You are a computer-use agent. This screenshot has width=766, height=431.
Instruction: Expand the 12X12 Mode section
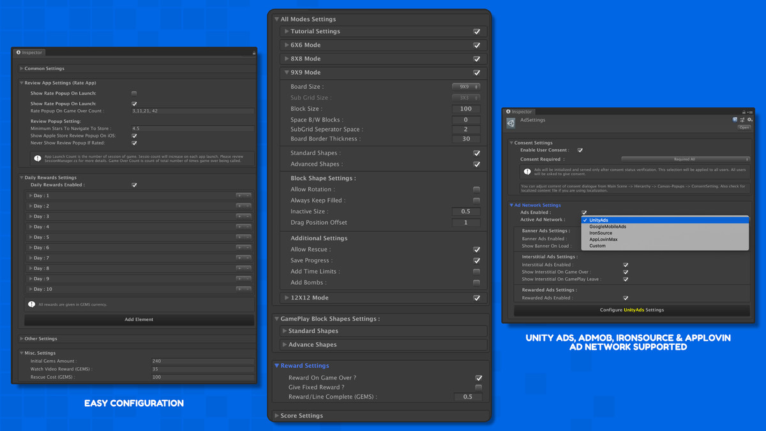[x=287, y=298]
